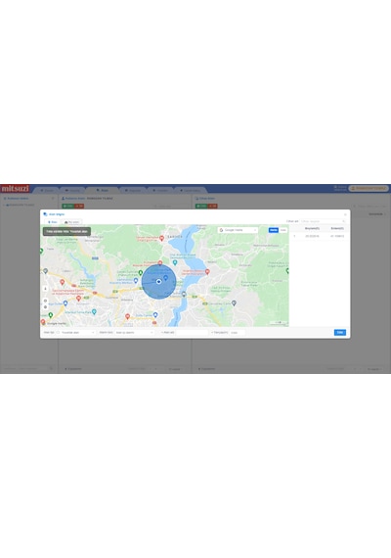Click the red hospital pin near Sarıyer
Screen dimensions: 391x558
coord(161,238)
